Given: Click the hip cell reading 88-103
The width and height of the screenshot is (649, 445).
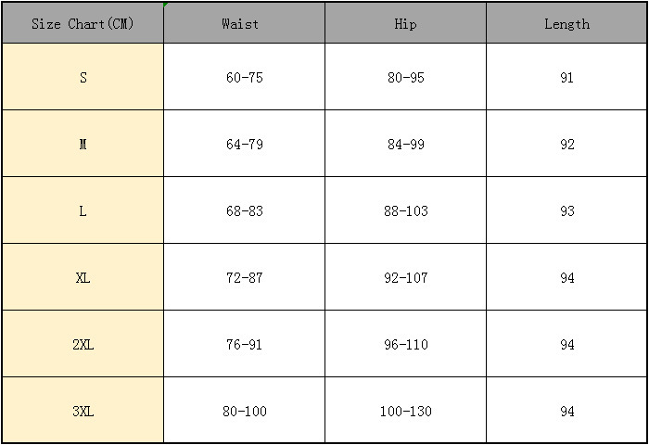Looking at the screenshot, I should point(405,211).
